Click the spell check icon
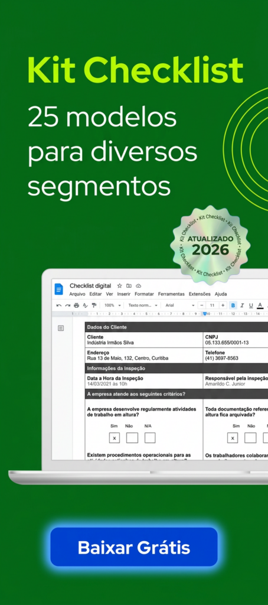 [85, 305]
